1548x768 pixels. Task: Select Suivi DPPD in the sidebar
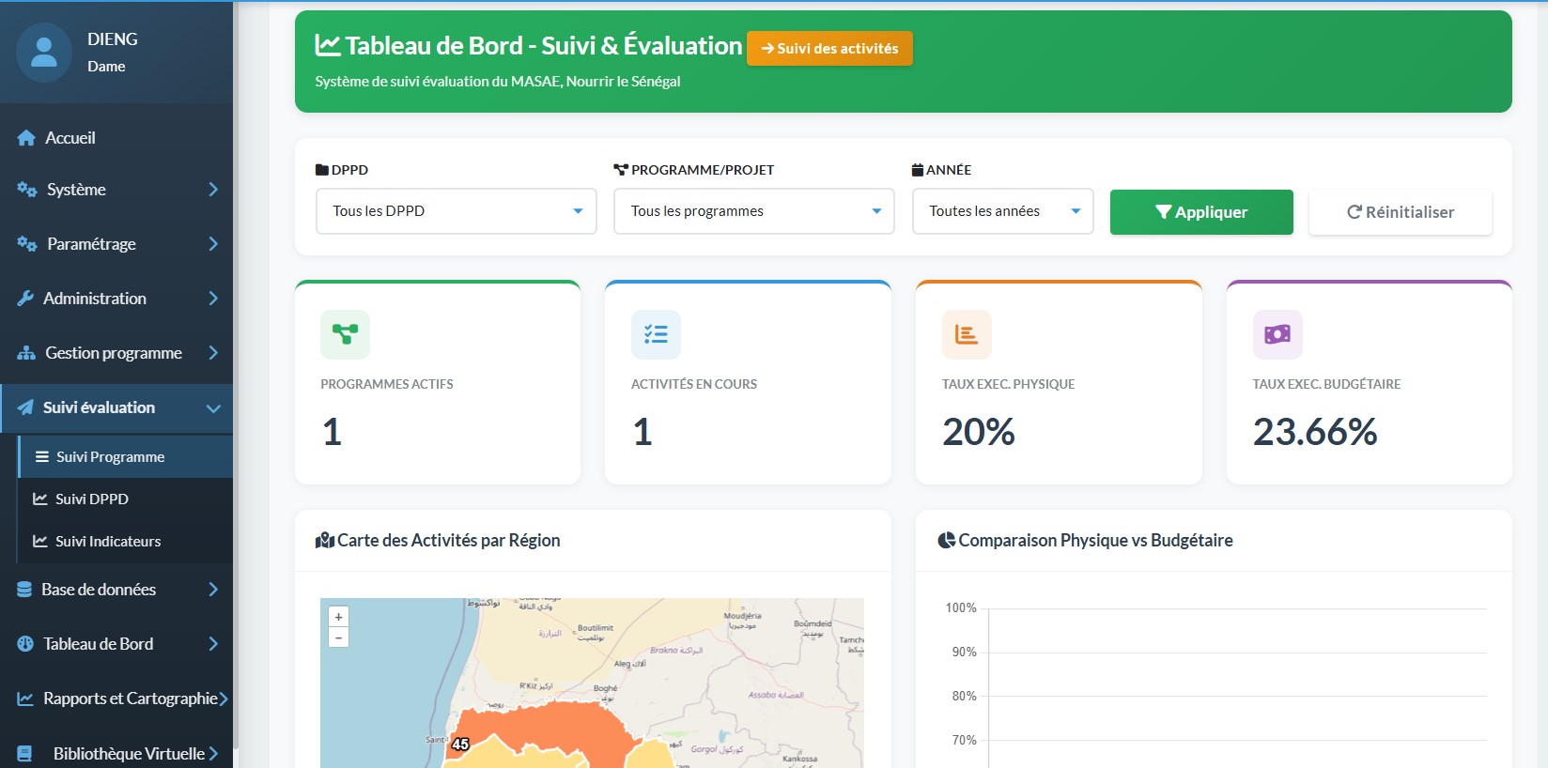(x=92, y=499)
